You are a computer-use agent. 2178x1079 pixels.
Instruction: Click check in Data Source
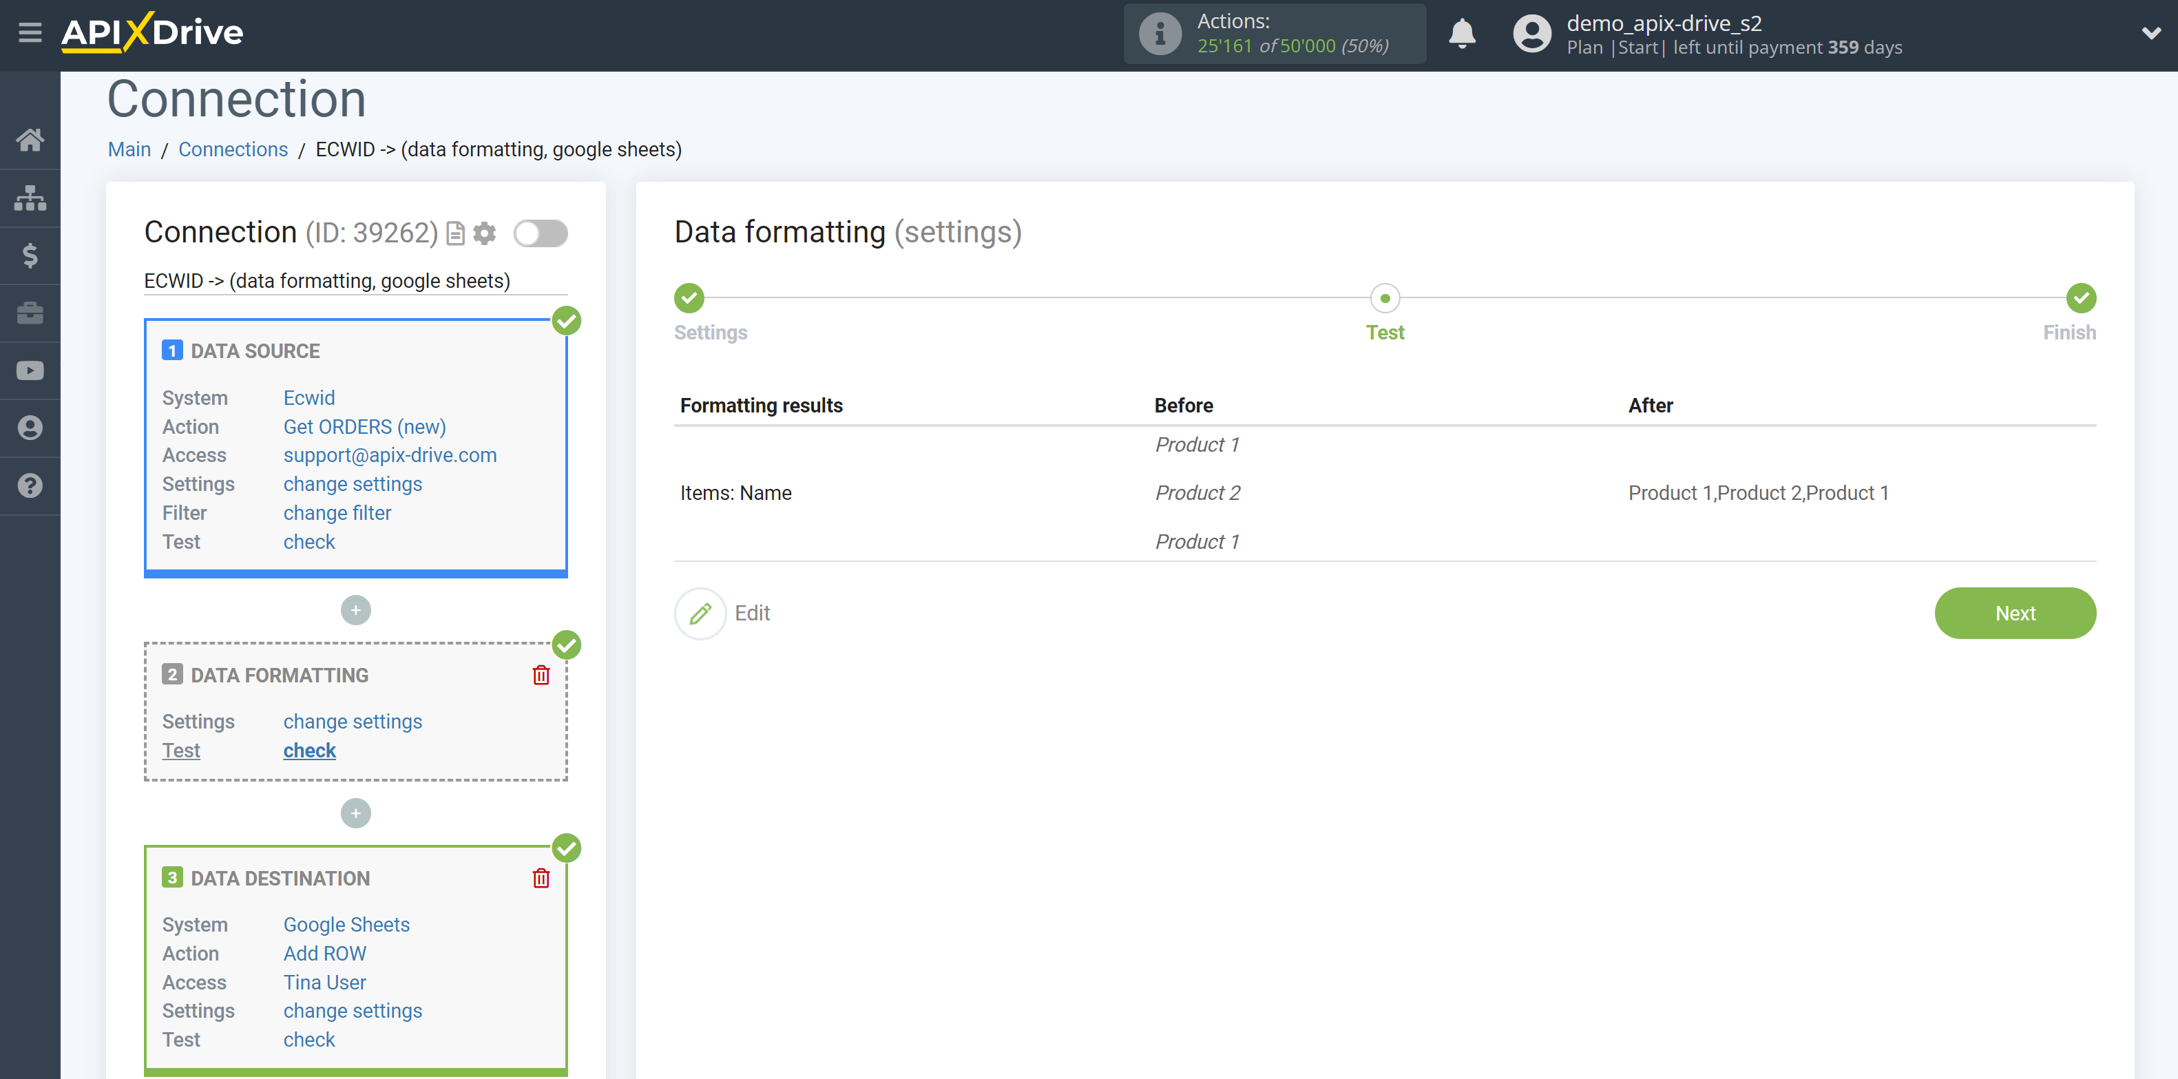[308, 541]
